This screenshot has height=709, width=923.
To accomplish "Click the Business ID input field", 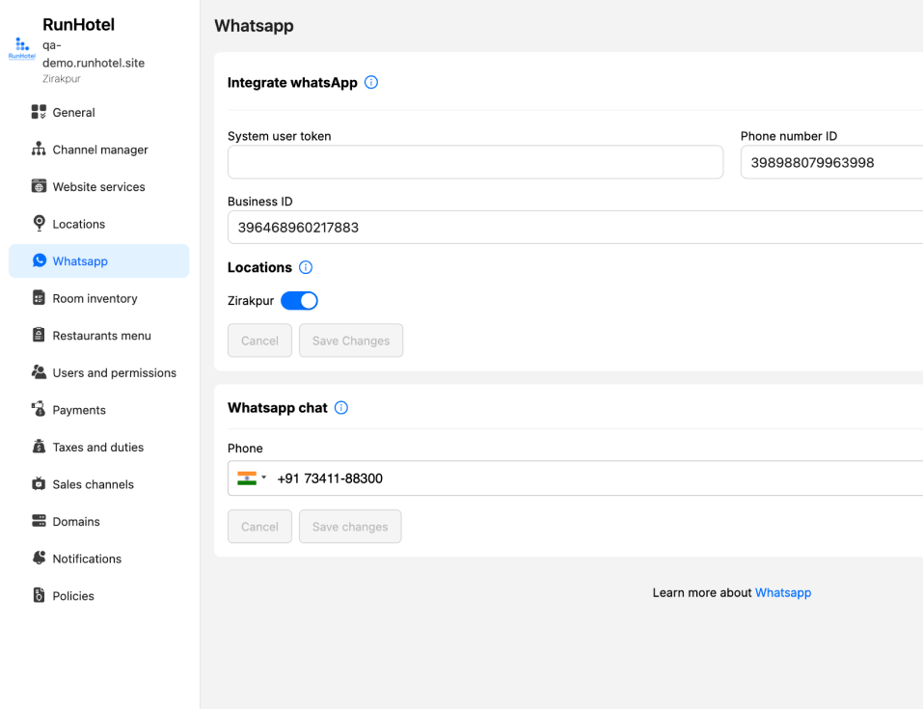I will pyautogui.click(x=575, y=228).
